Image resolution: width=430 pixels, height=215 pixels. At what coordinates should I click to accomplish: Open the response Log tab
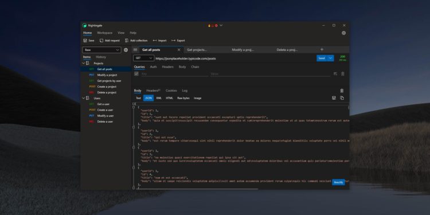pyautogui.click(x=185, y=91)
